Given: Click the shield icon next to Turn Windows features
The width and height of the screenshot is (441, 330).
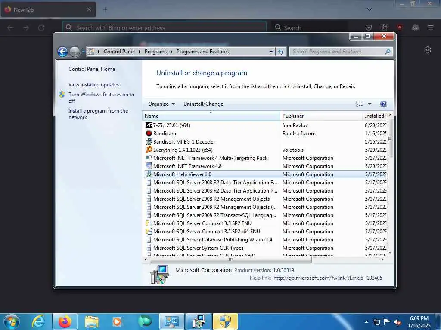Looking at the screenshot, I should (62, 95).
